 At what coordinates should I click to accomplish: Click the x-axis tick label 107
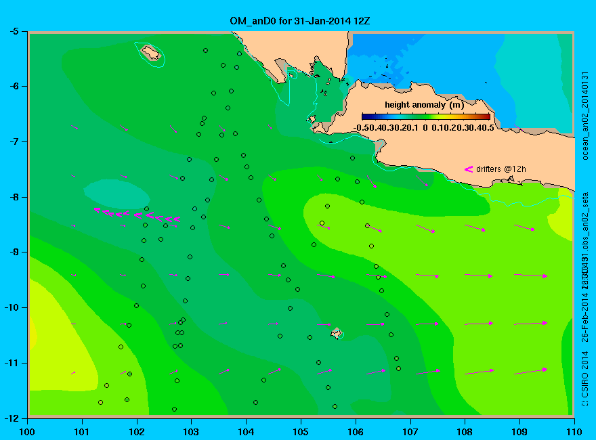tap(410, 432)
